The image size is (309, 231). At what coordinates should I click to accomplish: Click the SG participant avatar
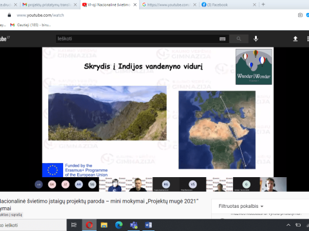point(92,184)
